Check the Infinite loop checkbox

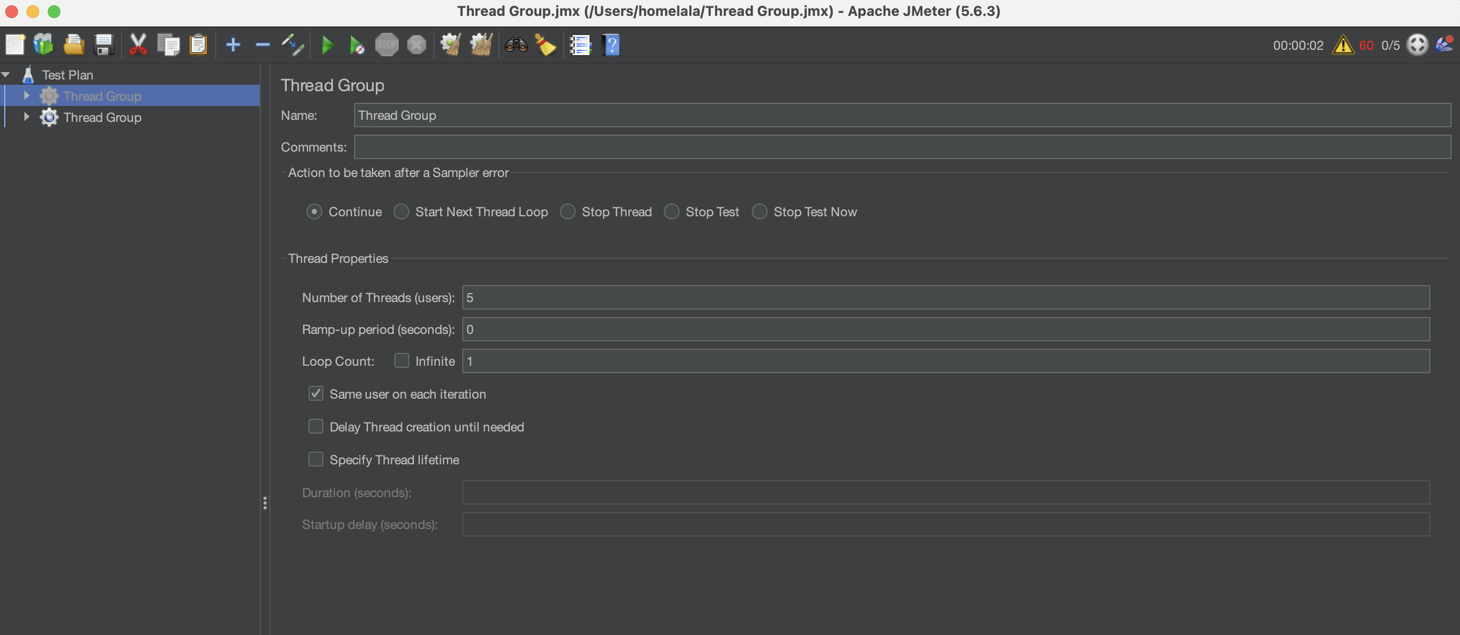pos(401,361)
